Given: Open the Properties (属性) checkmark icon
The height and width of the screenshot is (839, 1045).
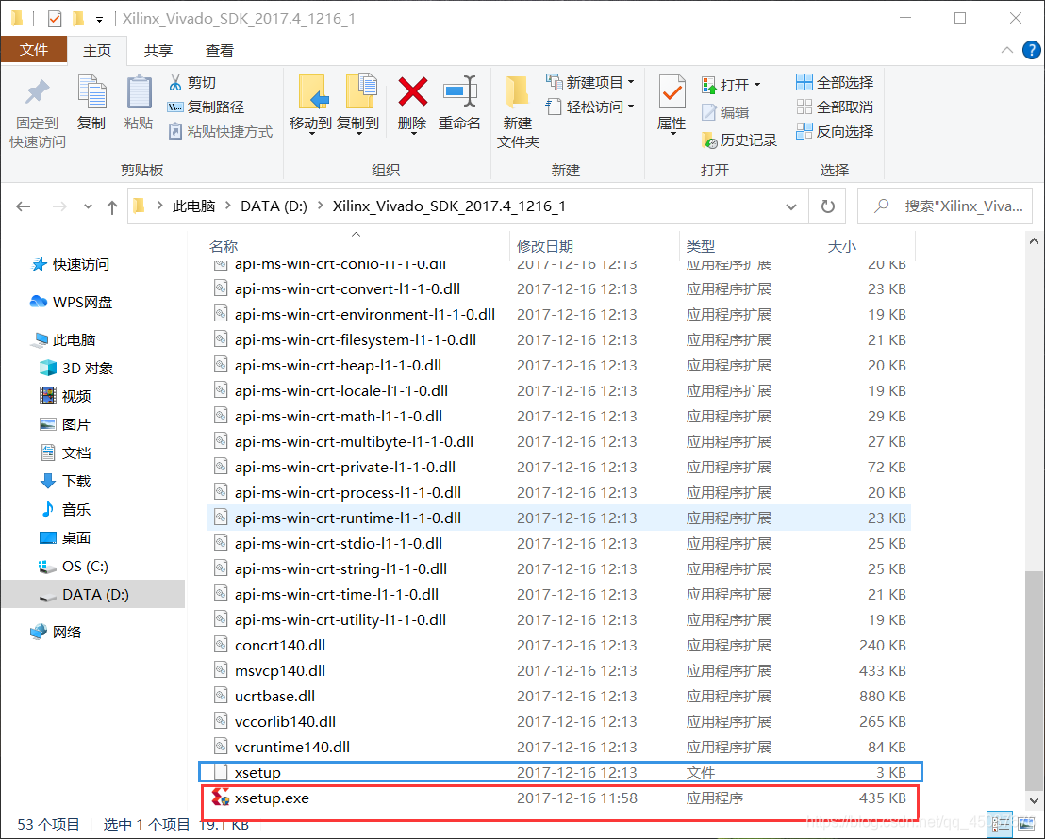Looking at the screenshot, I should click(x=672, y=92).
